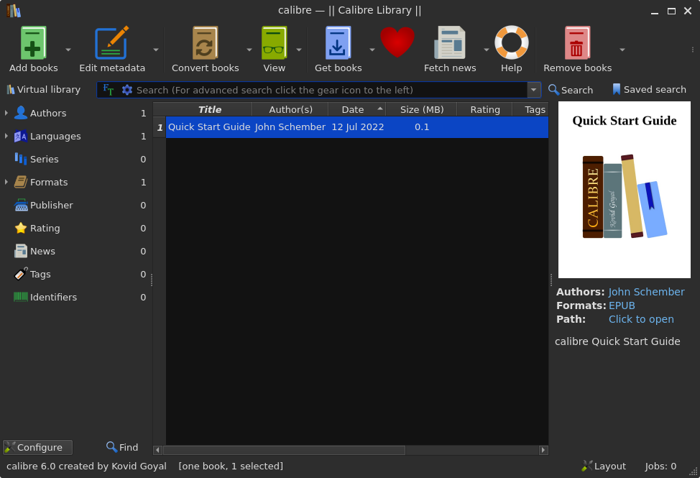Image resolution: width=700 pixels, height=478 pixels.
Task: Open Fetch news from toolbar
Action: [x=450, y=44]
